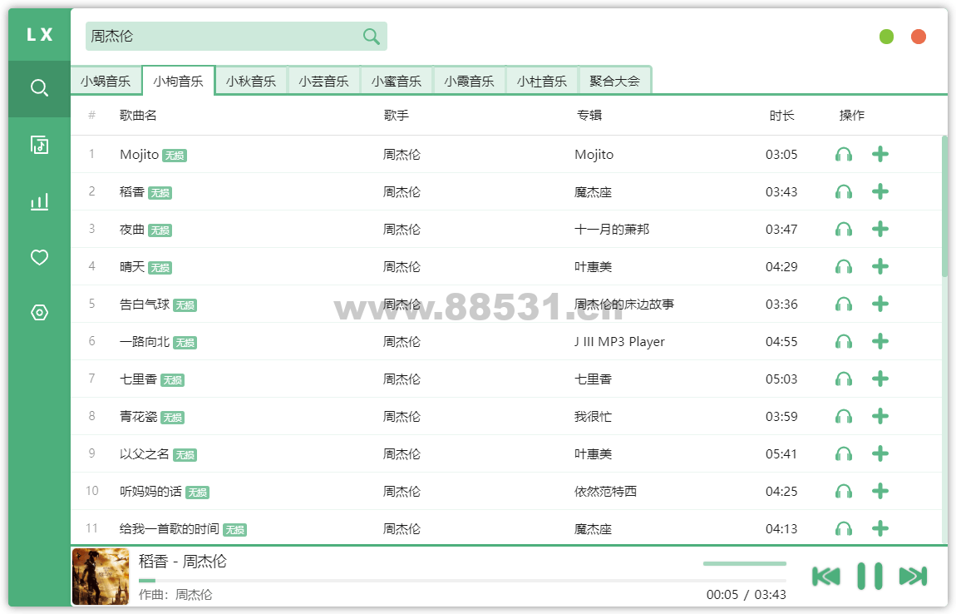Open the song list library icon

40,145
